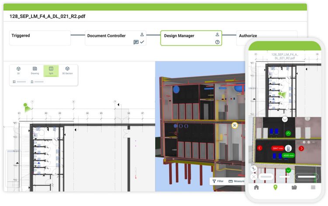The image size is (328, 206).
Task: Click the yellow scissors section marker
Action: pyautogui.click(x=235, y=126)
